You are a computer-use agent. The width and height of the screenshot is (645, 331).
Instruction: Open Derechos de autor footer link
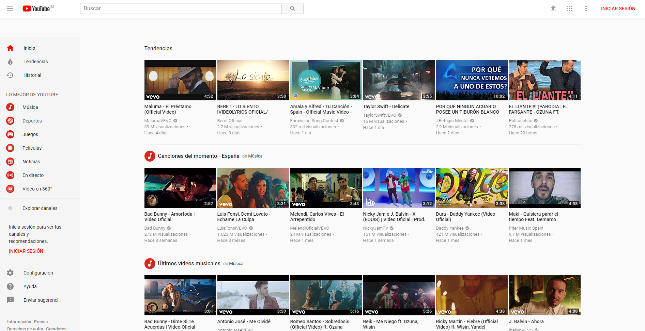tap(25, 329)
